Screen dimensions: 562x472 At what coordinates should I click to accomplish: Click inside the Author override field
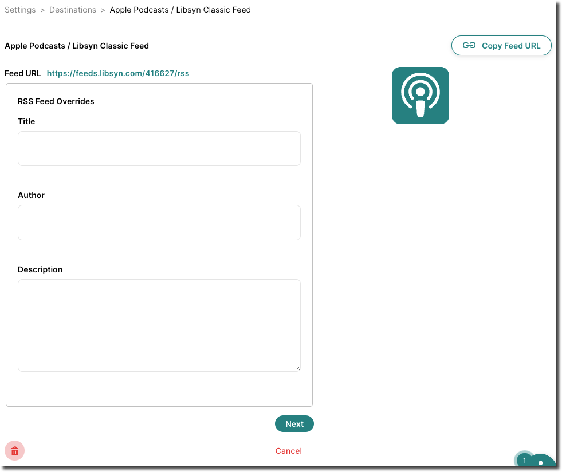[x=159, y=222]
